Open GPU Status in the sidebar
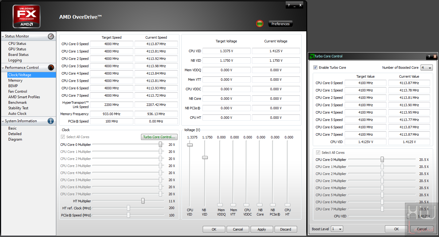 click(x=17, y=49)
